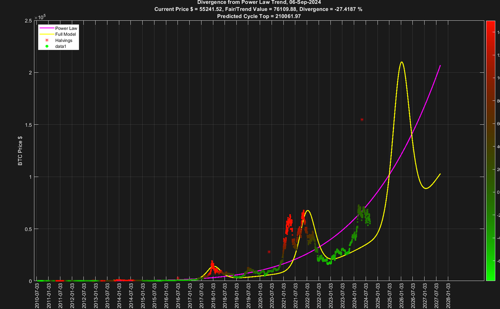Click the x-axis date label 2026-01-03

tap(401, 295)
